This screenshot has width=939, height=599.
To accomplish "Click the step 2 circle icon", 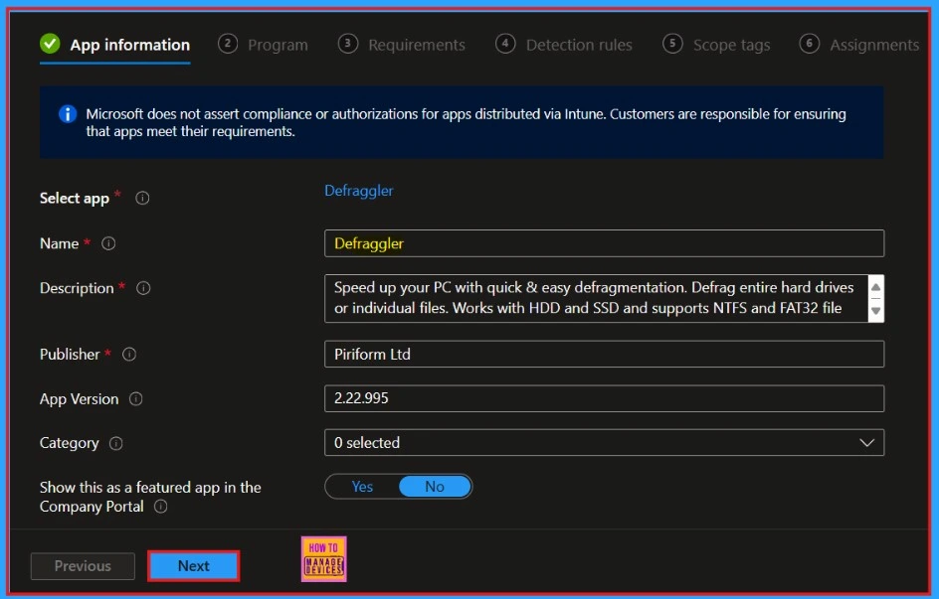I will (228, 44).
